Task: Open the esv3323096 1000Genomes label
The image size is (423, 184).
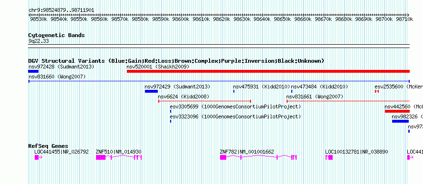Action: [x=235, y=117]
